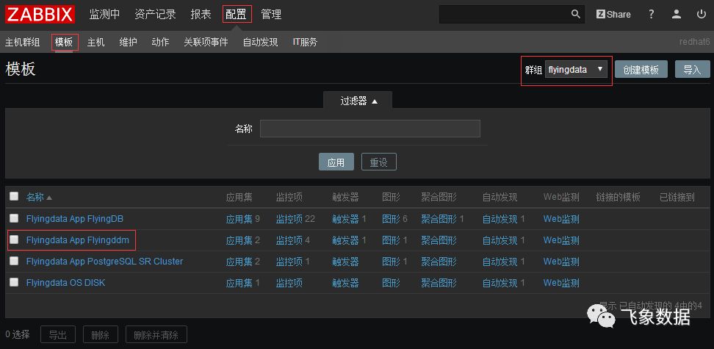Click the ZABBIX logo
This screenshot has height=349, width=714.
click(40, 14)
